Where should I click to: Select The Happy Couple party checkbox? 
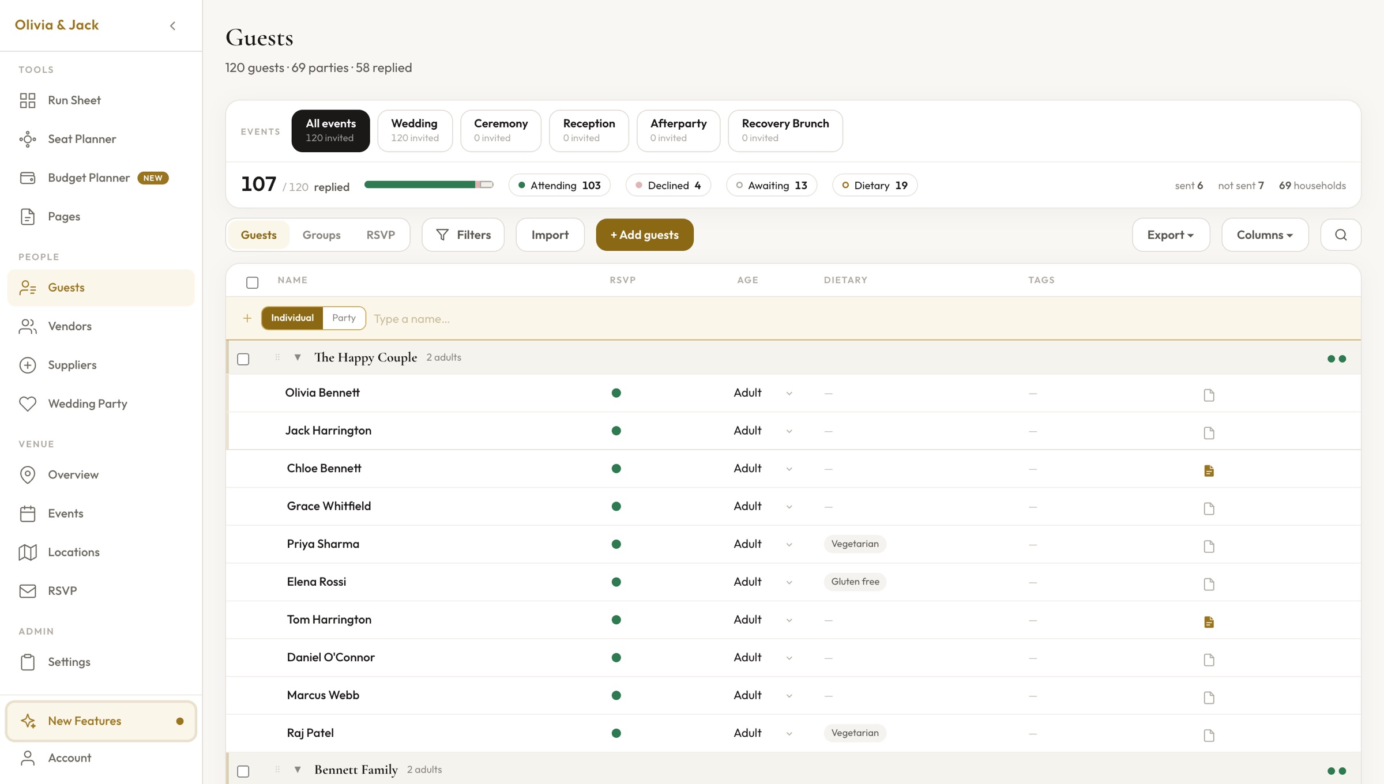tap(243, 359)
